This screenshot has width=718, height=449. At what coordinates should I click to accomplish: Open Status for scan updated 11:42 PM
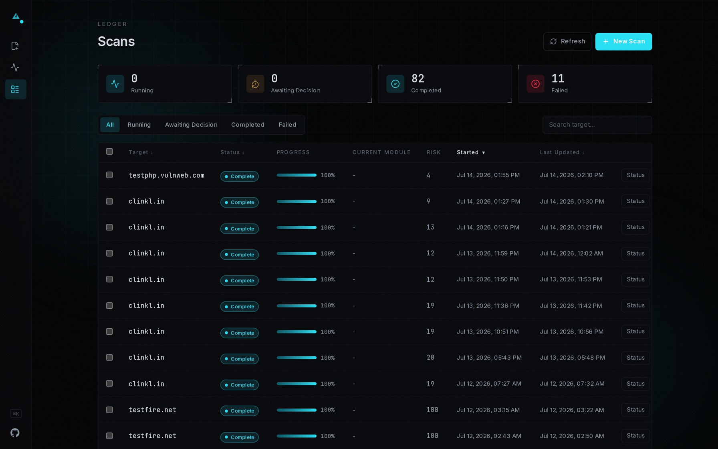coord(635,305)
